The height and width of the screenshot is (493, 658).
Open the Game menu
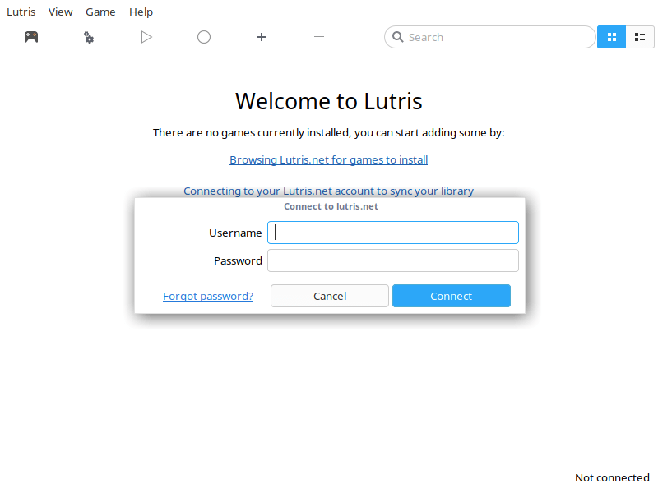pyautogui.click(x=100, y=12)
